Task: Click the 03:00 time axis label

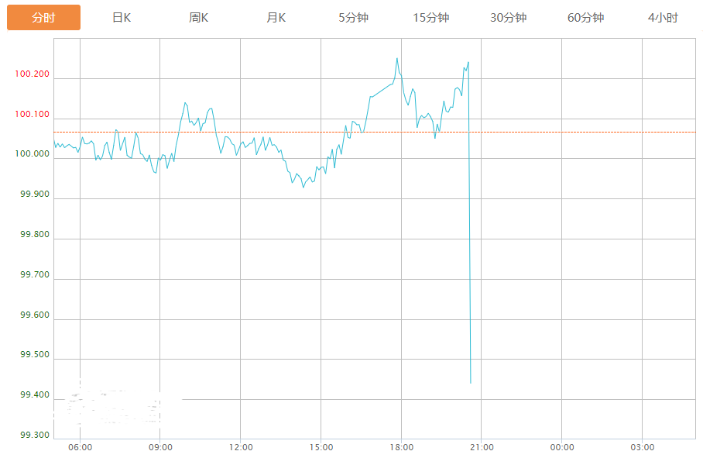Action: pos(642,447)
